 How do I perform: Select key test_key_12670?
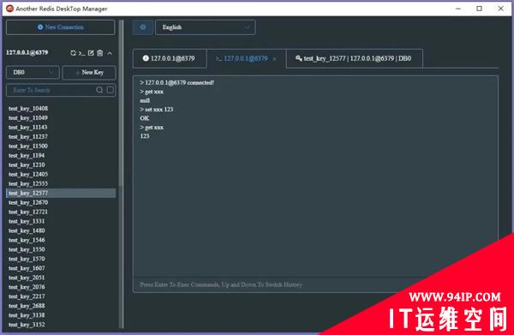[61, 202]
